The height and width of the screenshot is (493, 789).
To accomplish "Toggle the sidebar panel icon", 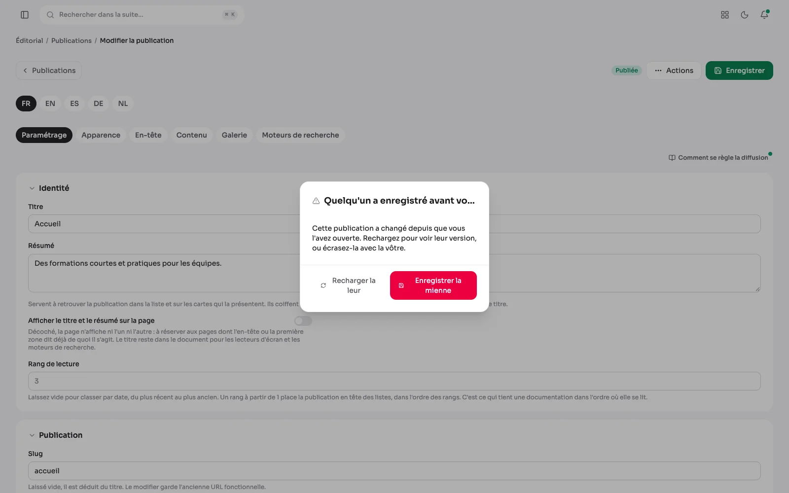I will coord(25,15).
